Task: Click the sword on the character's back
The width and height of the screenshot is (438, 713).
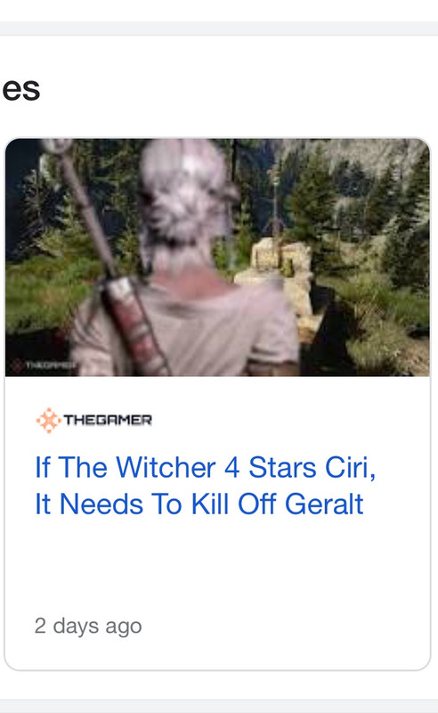Action: tap(107, 255)
